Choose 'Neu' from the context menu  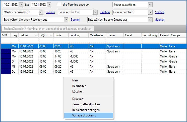(x=89, y=80)
